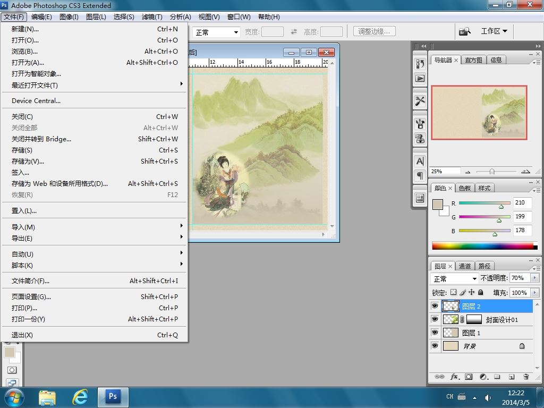Choose 存储为(V)... from File menu
544x408 pixels.
pyautogui.click(x=95, y=161)
